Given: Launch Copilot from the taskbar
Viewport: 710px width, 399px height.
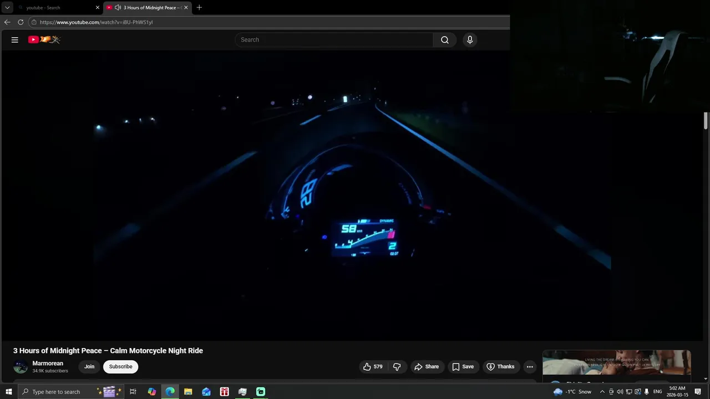Looking at the screenshot, I should pos(152,392).
